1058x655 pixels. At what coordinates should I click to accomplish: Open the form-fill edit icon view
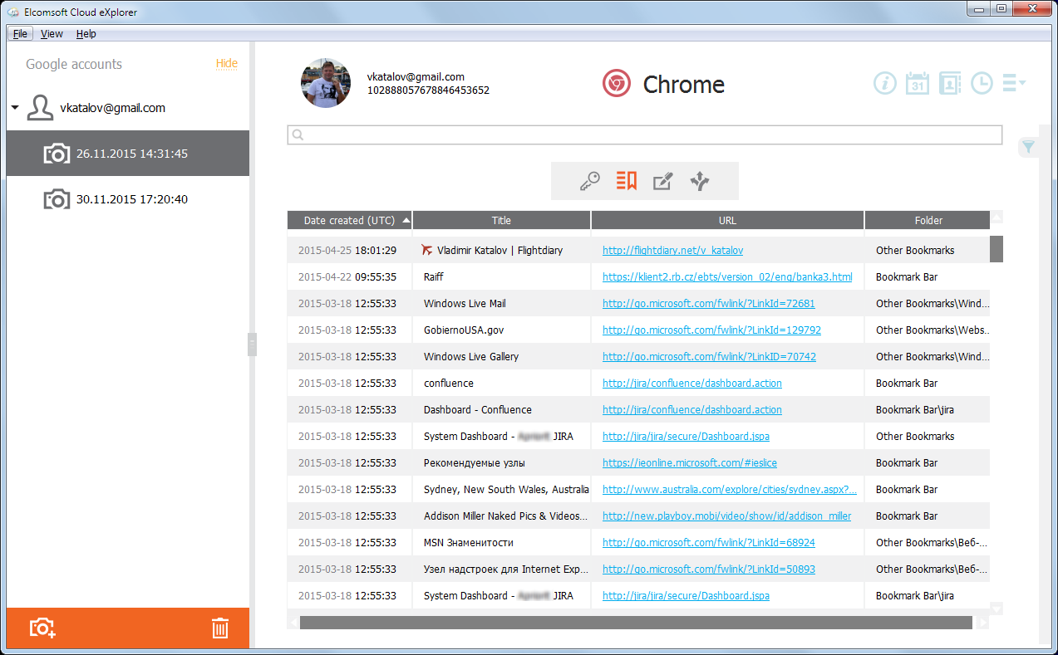coord(662,181)
